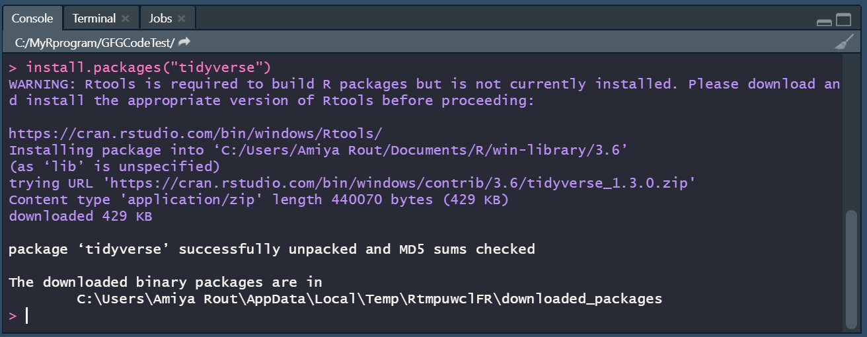The image size is (867, 337).
Task: Open the Rtools download URL
Action: coord(196,133)
